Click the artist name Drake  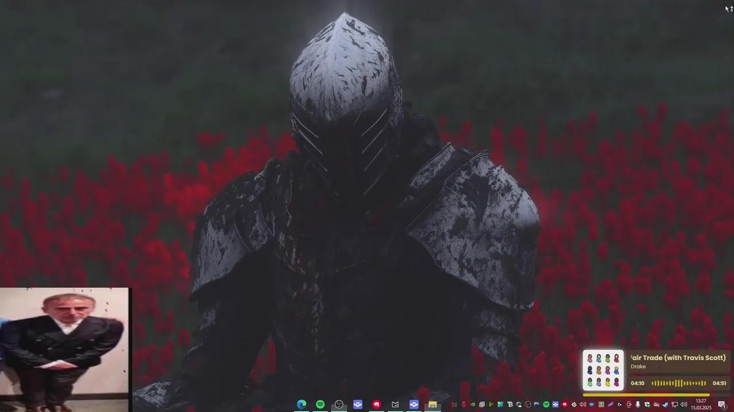(x=638, y=367)
